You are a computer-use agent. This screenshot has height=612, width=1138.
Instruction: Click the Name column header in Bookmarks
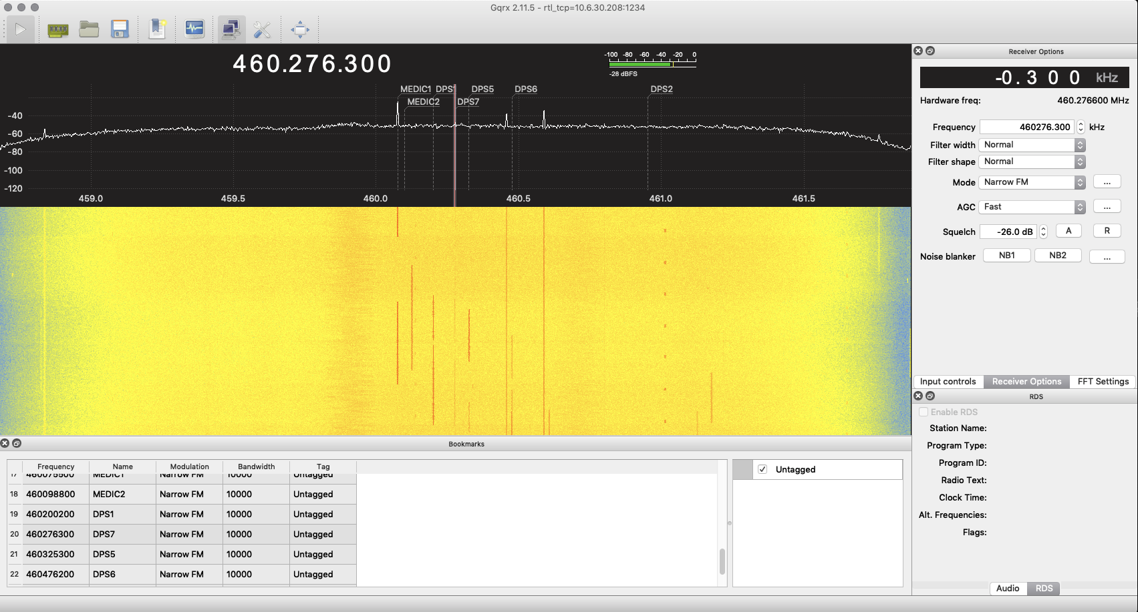[123, 467]
